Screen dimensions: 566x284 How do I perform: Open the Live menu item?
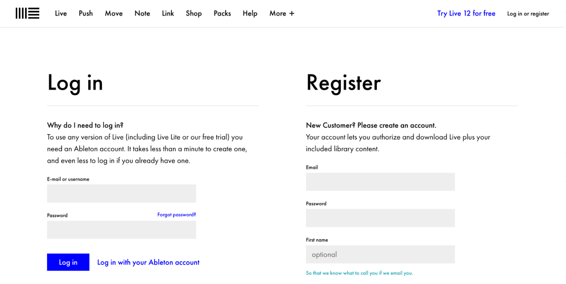tap(61, 13)
